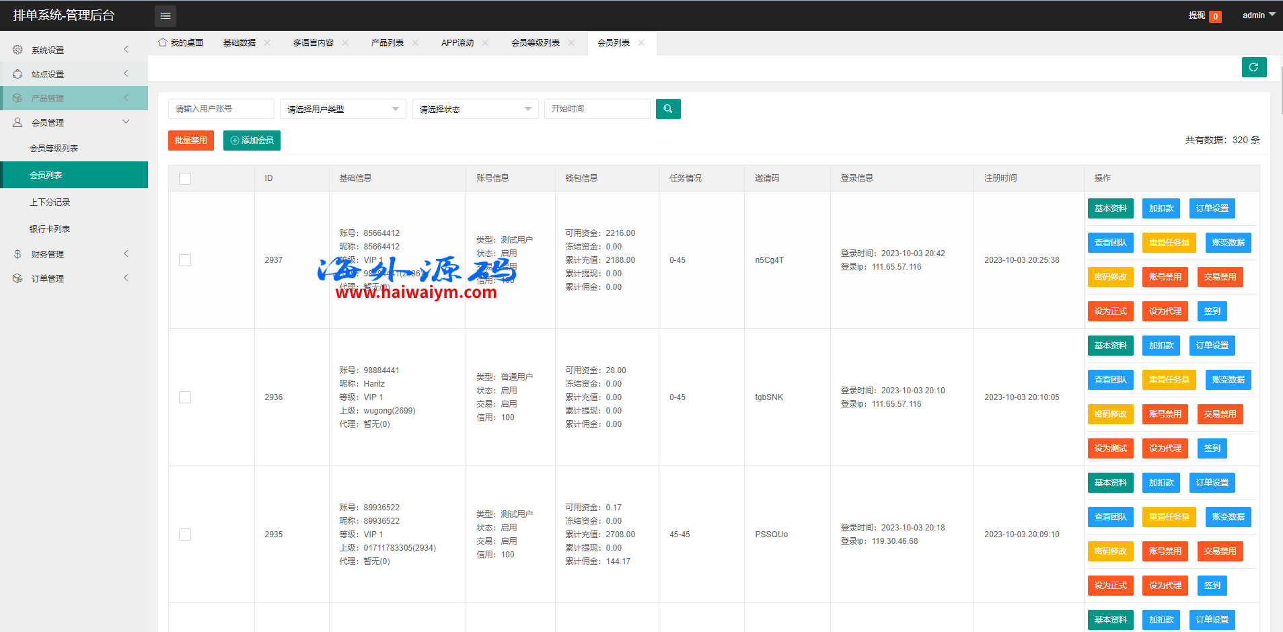The image size is (1283, 632).
Task: Expand the admin user dropdown
Action: [x=1258, y=15]
